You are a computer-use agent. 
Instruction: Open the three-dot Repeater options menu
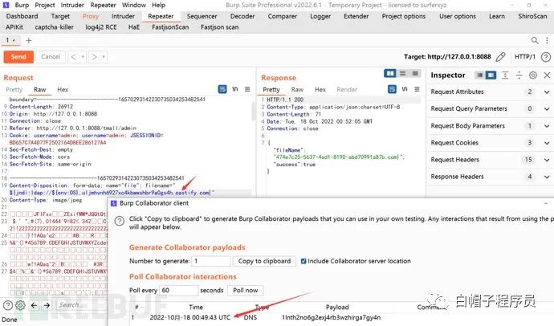pyautogui.click(x=547, y=41)
